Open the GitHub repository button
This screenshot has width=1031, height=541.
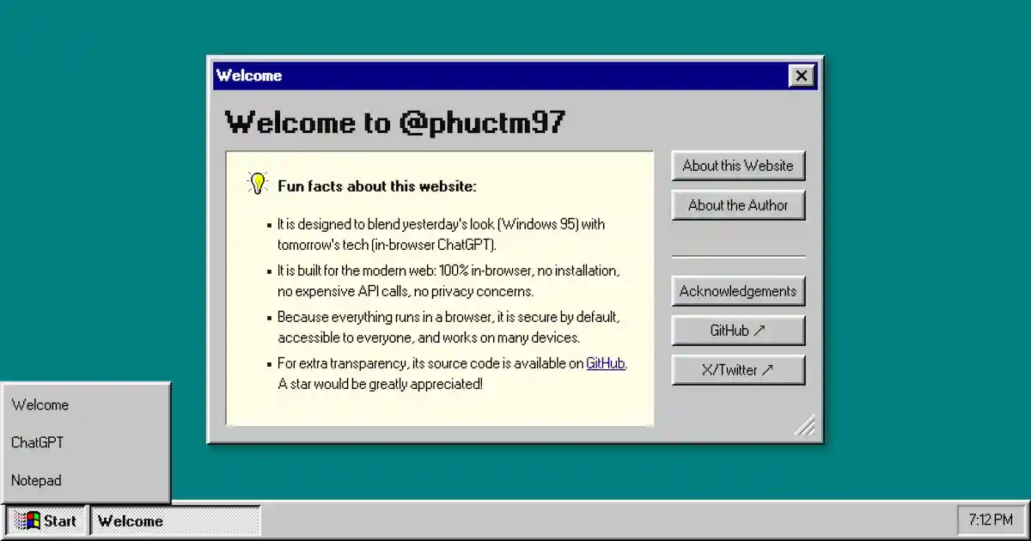[738, 331]
